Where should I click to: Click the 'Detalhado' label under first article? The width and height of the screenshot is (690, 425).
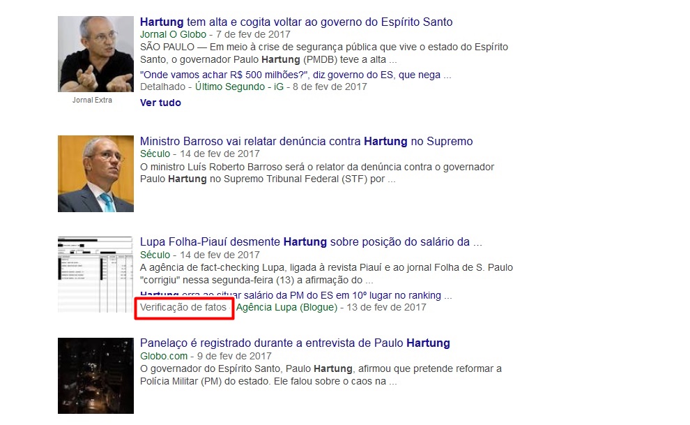click(x=163, y=87)
